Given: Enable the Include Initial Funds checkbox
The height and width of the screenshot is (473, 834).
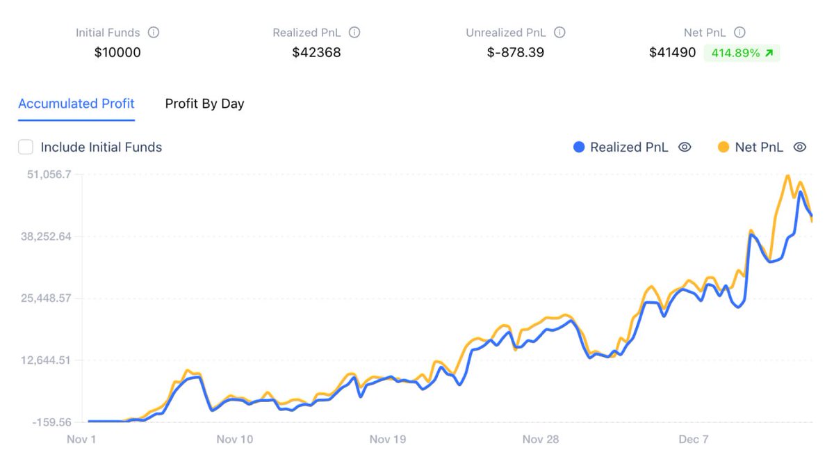Looking at the screenshot, I should [26, 147].
